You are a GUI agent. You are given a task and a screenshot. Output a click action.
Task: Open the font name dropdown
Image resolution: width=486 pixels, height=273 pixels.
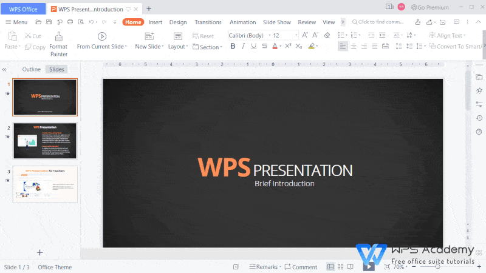270,36
